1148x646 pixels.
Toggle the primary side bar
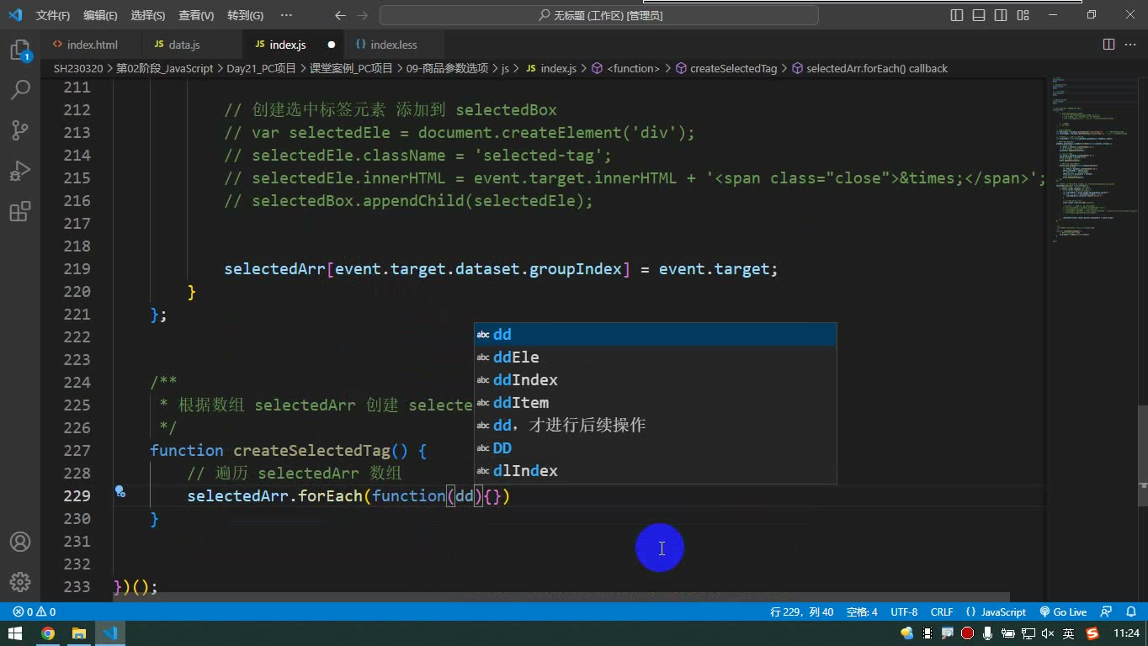coord(957,15)
